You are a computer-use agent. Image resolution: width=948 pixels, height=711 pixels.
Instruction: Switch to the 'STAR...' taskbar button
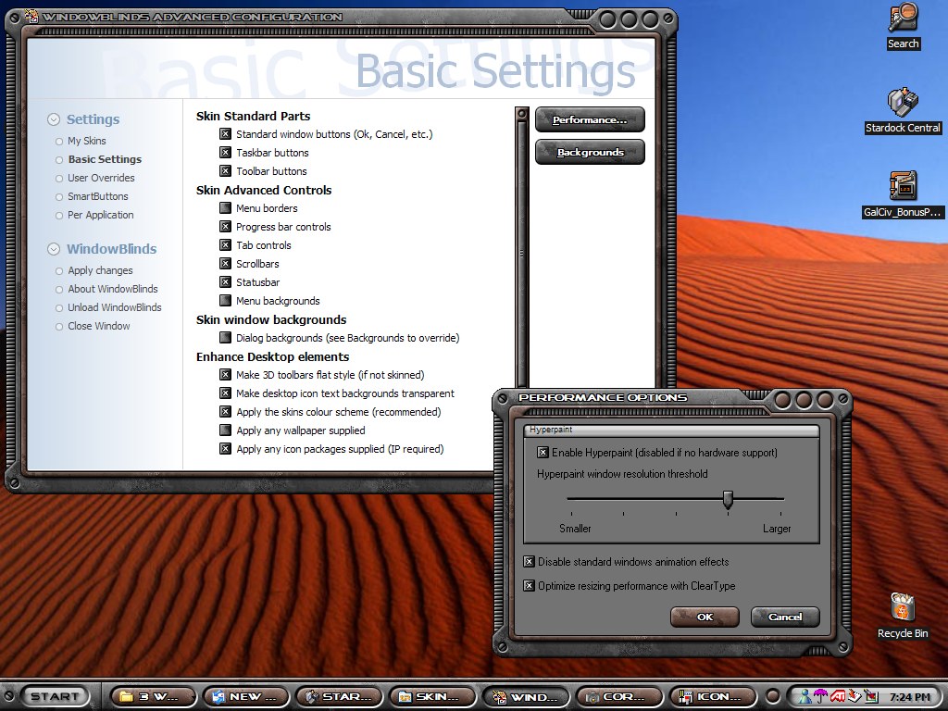click(x=340, y=696)
